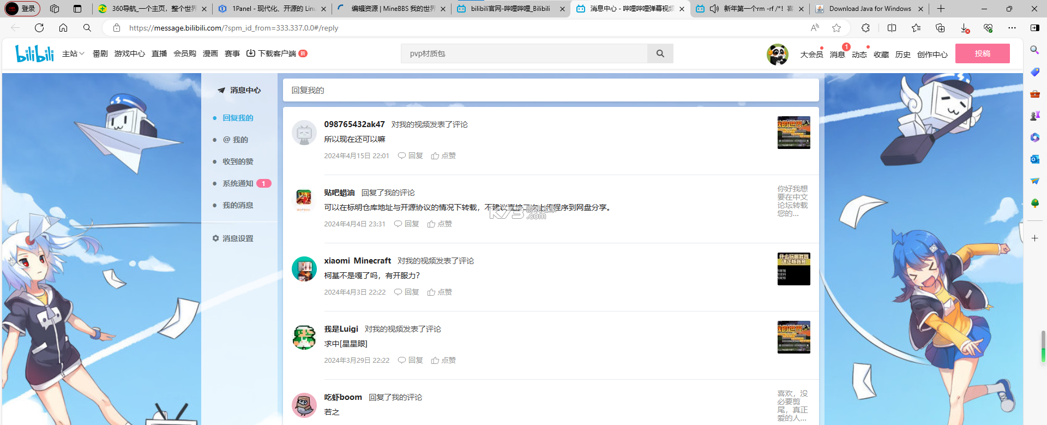Click like icon on 098765432ak47's comment
1047x425 pixels.
pos(435,156)
